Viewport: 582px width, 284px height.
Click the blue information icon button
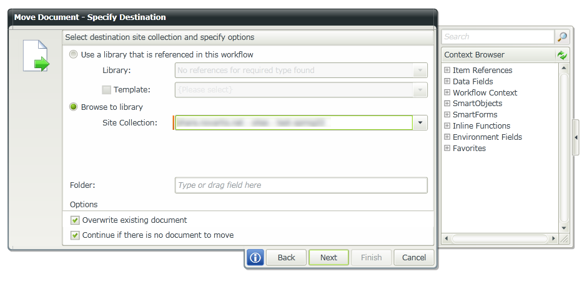tap(255, 257)
